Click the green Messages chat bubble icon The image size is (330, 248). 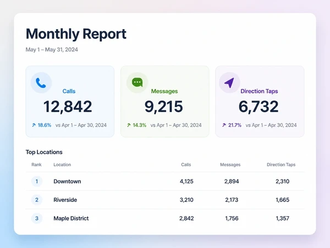[x=137, y=82]
